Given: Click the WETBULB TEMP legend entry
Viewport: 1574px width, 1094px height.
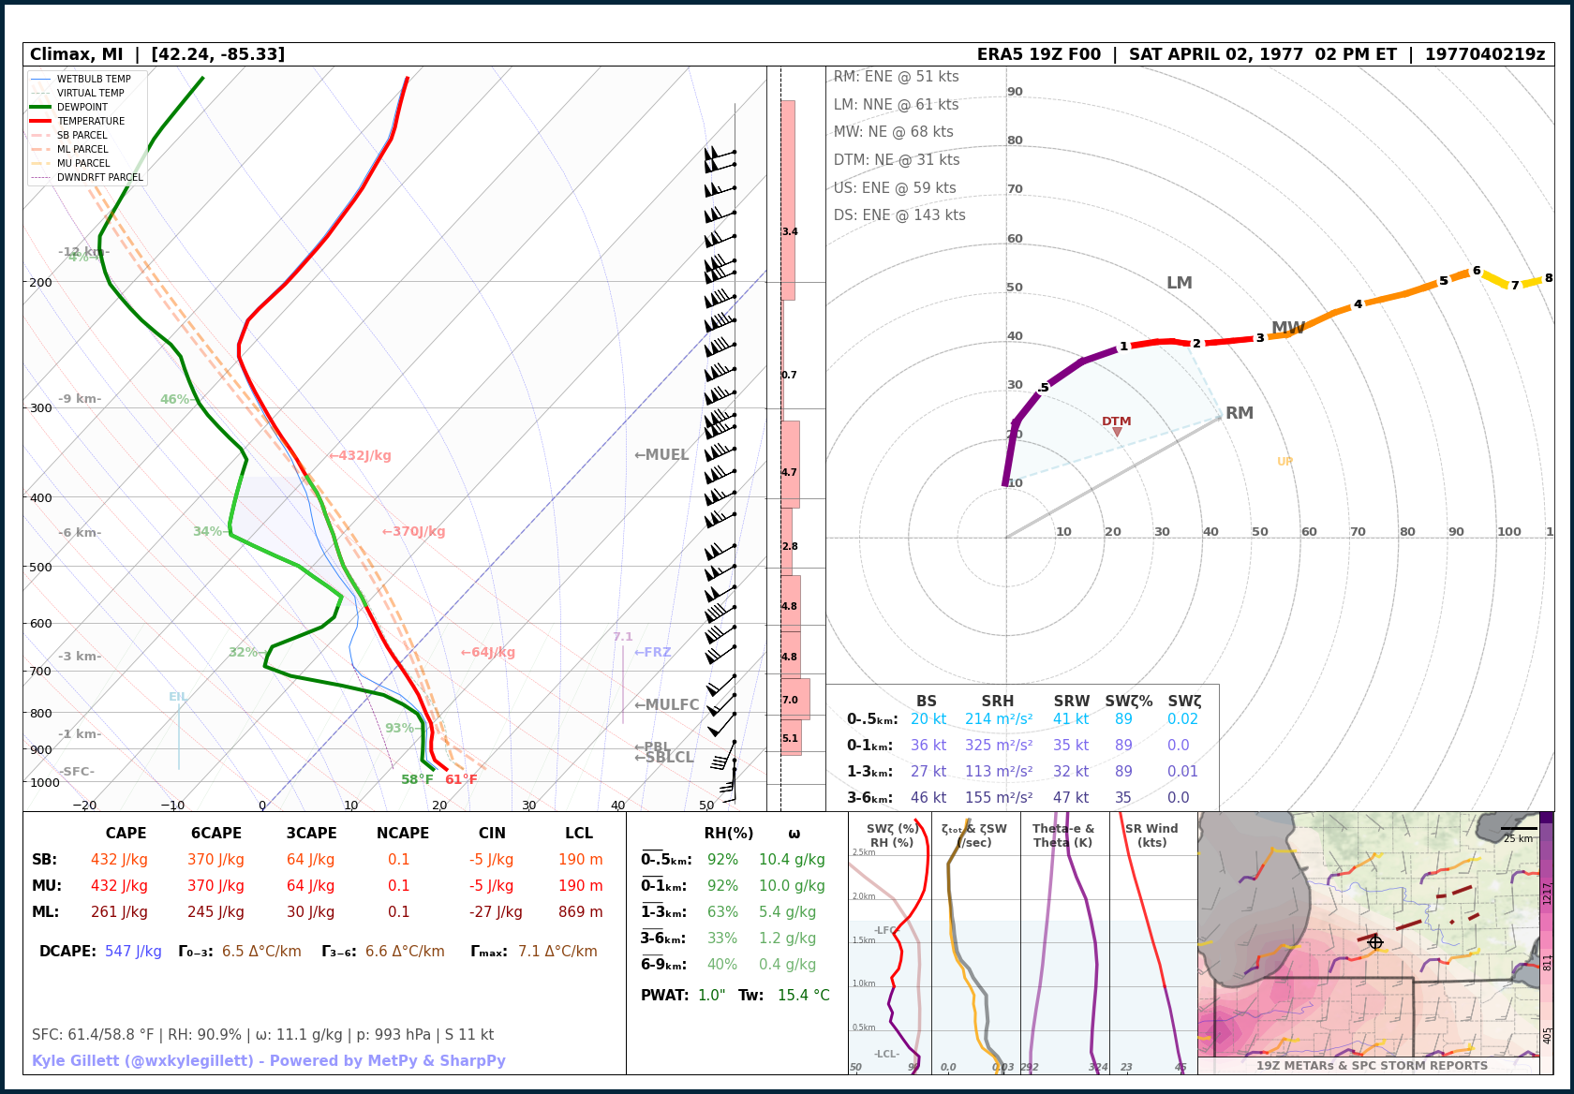Looking at the screenshot, I should 93,79.
